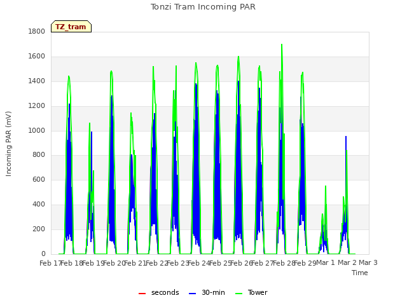Click the 200 y-axis tick label
The image size is (407, 305).
coord(39,229)
